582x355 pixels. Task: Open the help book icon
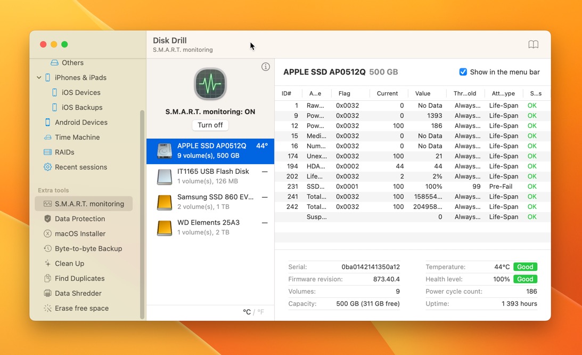[x=533, y=44]
